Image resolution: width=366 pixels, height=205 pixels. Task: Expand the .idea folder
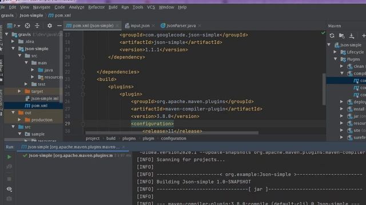13,42
